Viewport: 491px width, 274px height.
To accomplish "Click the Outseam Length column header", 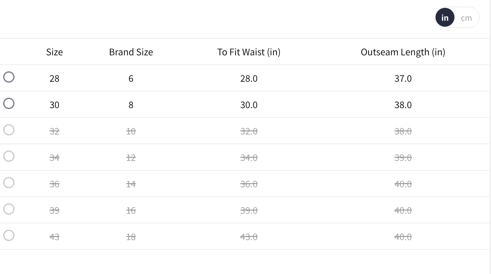I will click(403, 52).
